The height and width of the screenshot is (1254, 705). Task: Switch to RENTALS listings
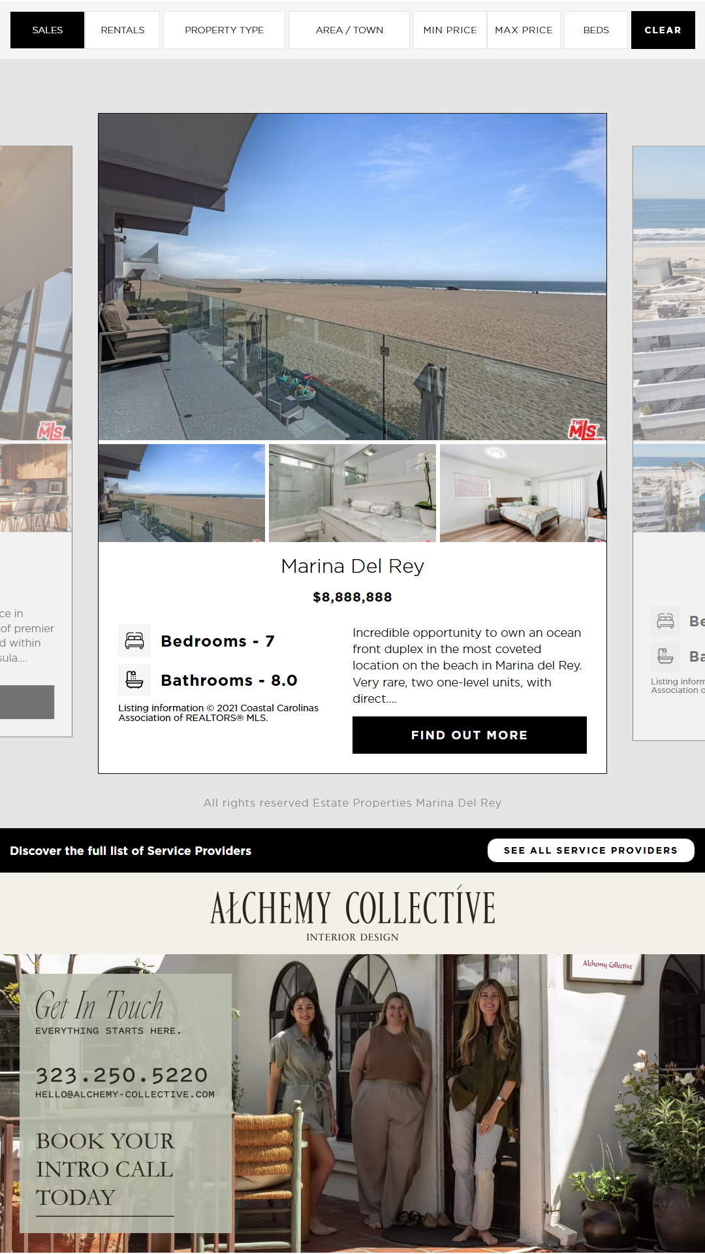[123, 30]
